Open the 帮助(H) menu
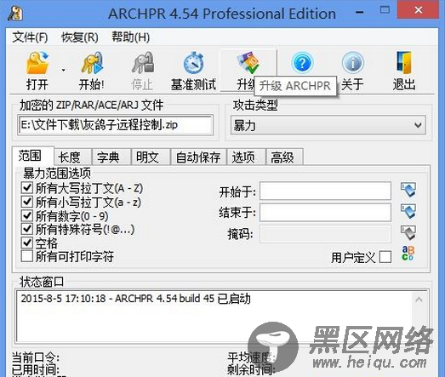 point(130,37)
